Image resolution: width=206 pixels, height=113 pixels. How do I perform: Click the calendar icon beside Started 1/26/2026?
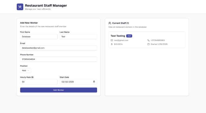tap(148, 44)
